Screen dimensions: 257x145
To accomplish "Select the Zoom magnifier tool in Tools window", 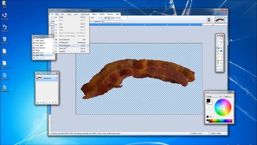I will (x=221, y=45).
